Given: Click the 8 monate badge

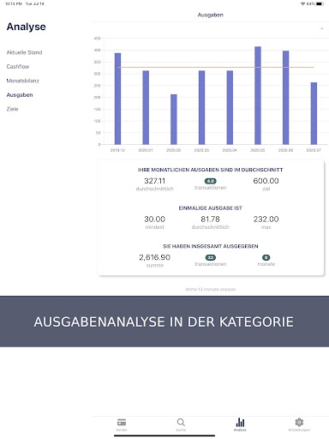Looking at the screenshot, I should (266, 257).
